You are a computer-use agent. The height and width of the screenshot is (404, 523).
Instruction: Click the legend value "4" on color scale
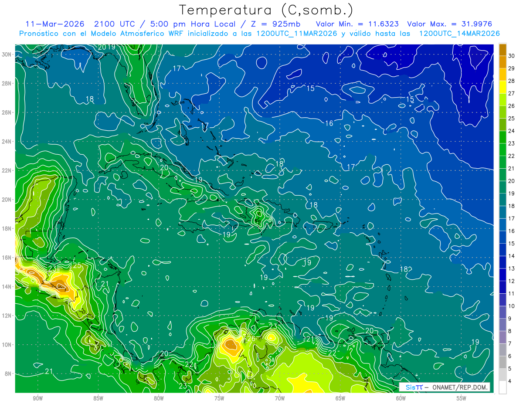pos(510,381)
